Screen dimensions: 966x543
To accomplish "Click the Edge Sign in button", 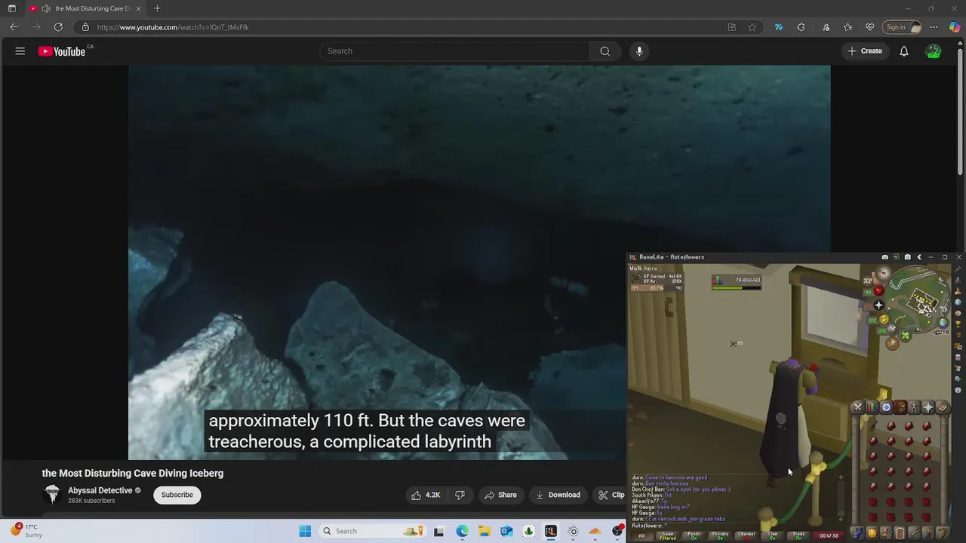I will [903, 27].
